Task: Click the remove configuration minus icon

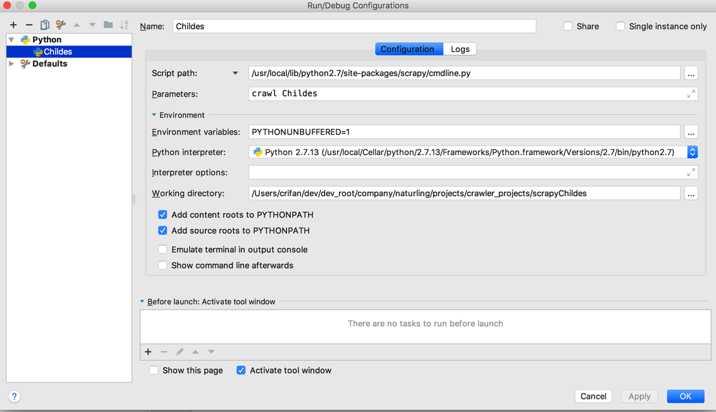Action: pos(29,25)
